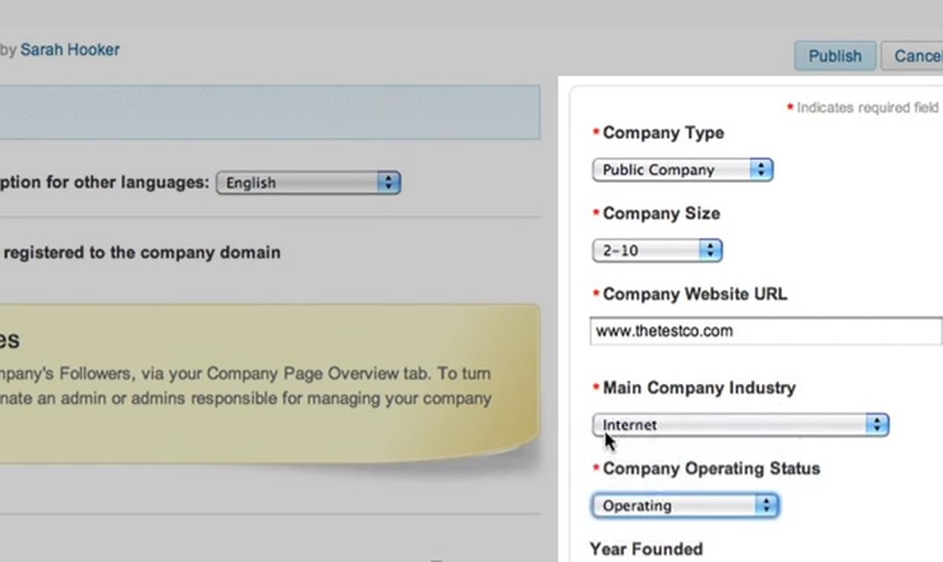Click the 'Company Type' label
Screen dimensions: 943x562
tap(663, 133)
